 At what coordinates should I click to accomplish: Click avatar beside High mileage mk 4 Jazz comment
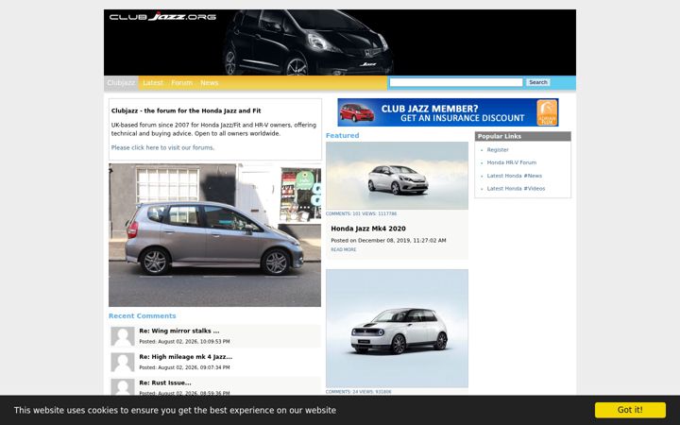point(123,362)
